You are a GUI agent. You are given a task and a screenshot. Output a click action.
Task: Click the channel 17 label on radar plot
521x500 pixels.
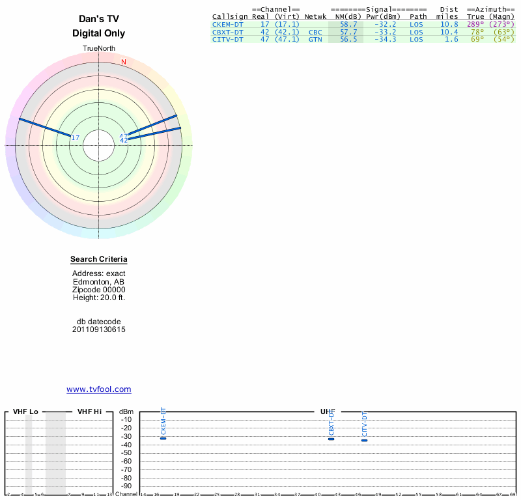click(x=75, y=137)
